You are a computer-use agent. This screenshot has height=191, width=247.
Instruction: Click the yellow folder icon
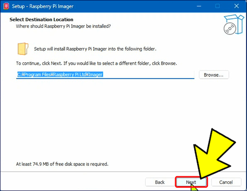(x=23, y=49)
